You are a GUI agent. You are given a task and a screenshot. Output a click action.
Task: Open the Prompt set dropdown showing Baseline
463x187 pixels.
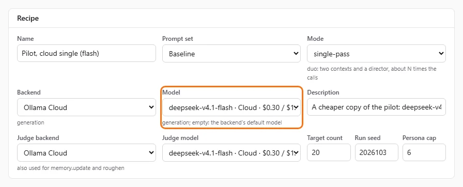[231, 53]
